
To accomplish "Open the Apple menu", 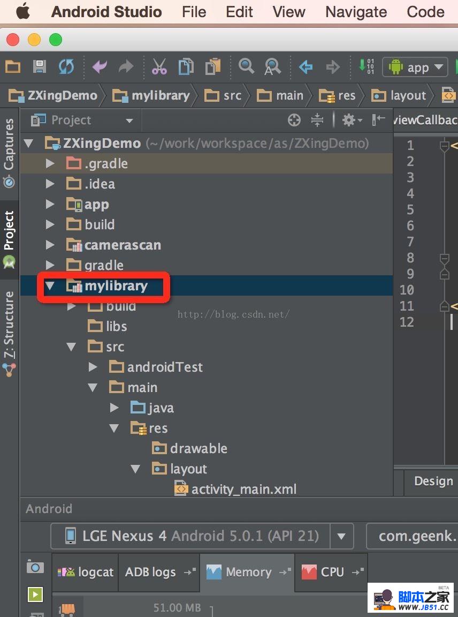I will coord(22,11).
